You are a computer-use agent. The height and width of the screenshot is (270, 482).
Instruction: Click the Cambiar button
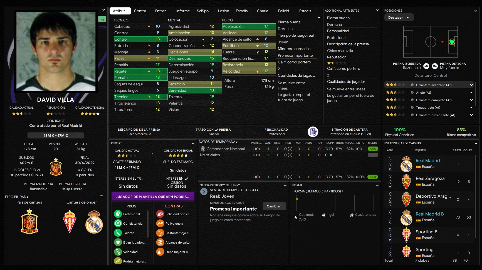(x=274, y=206)
